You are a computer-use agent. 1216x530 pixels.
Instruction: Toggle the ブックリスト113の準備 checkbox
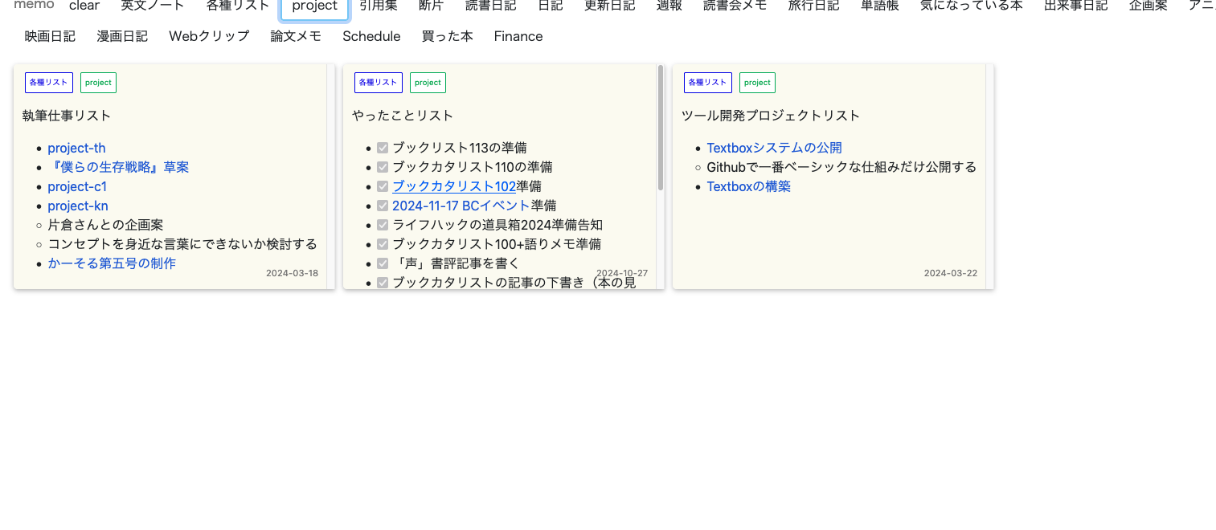click(x=383, y=147)
